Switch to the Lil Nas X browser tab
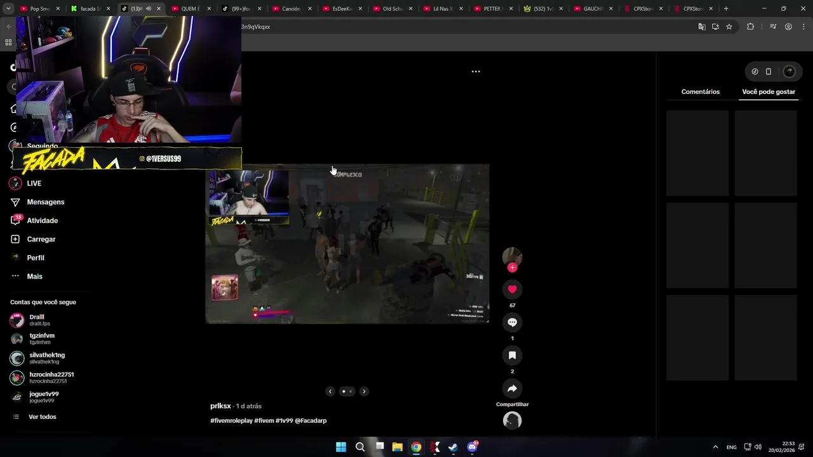Viewport: 813px width, 457px height. 442,9
